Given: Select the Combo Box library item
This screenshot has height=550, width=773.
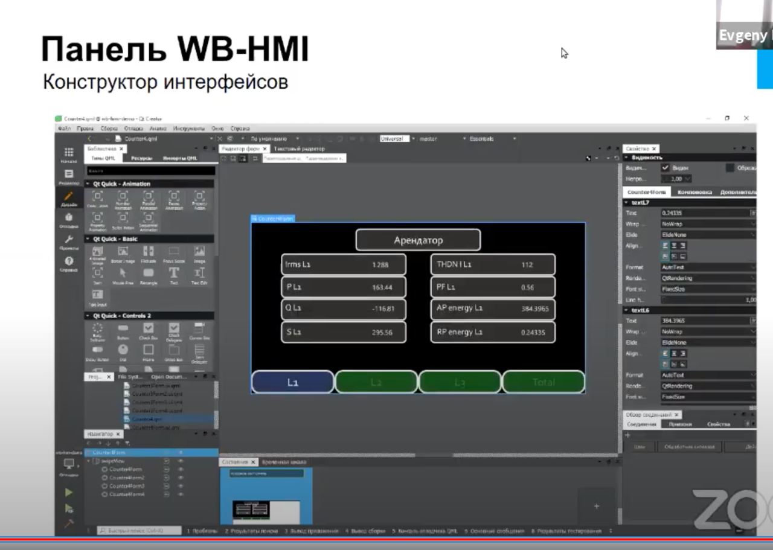Looking at the screenshot, I should tap(199, 331).
